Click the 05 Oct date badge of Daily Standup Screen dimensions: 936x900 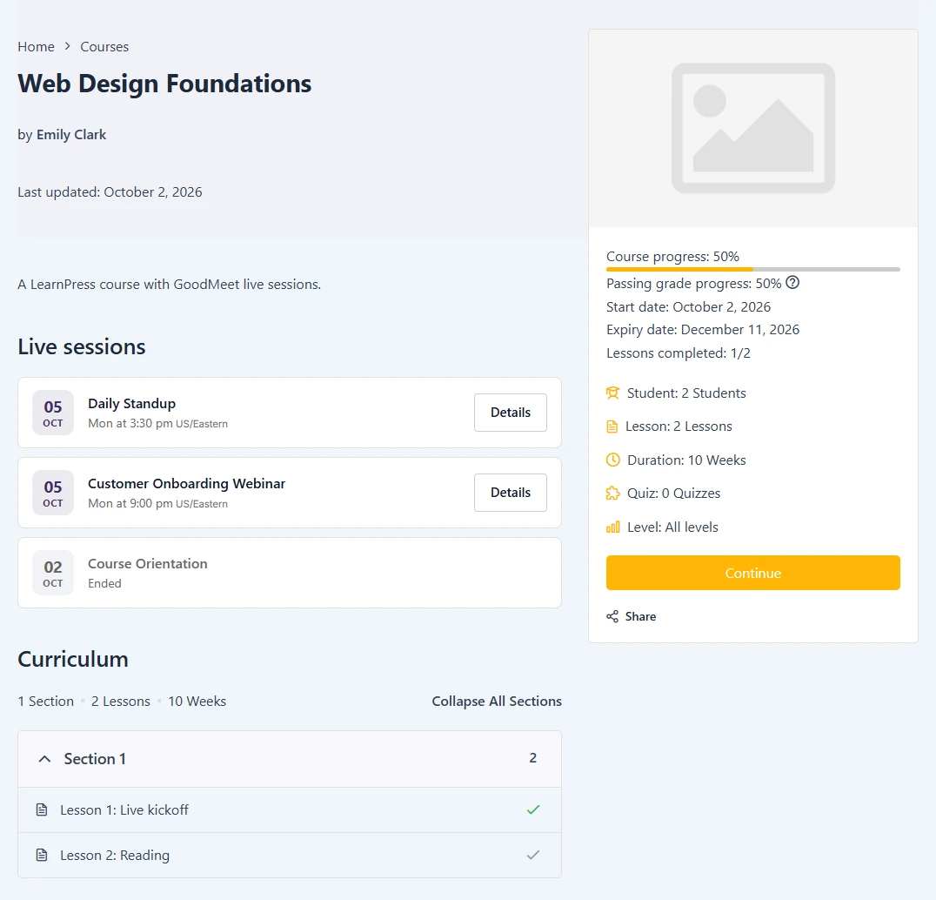pos(52,413)
